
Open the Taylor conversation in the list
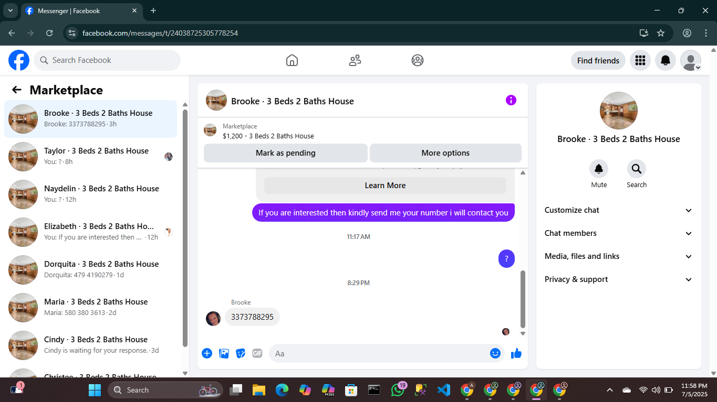tap(91, 157)
